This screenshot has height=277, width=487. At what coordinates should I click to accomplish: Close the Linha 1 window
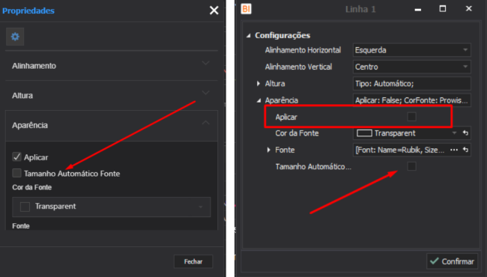(469, 9)
